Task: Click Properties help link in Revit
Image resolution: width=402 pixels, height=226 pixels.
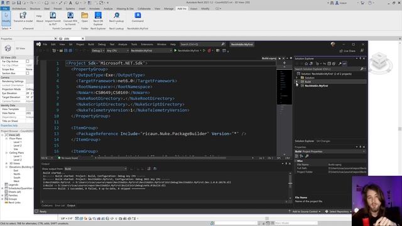Action: [9, 126]
